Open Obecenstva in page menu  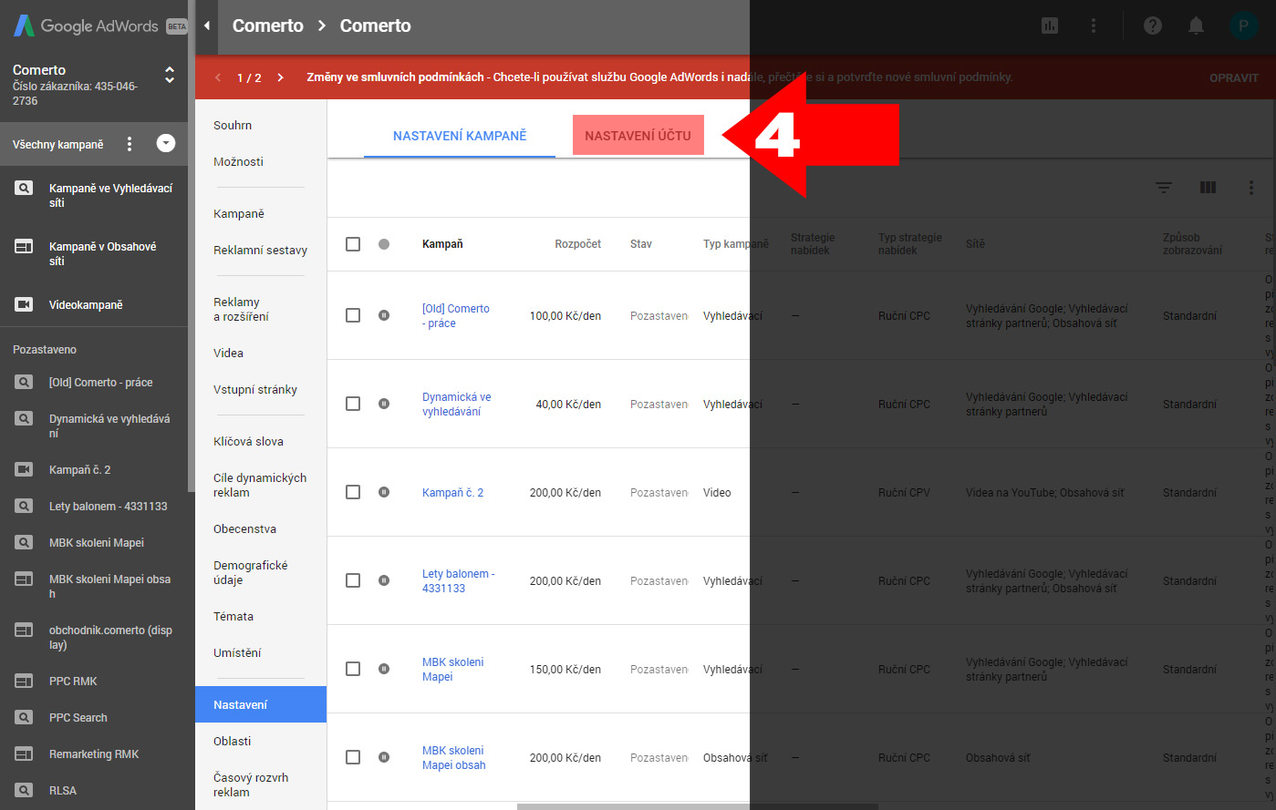[244, 529]
